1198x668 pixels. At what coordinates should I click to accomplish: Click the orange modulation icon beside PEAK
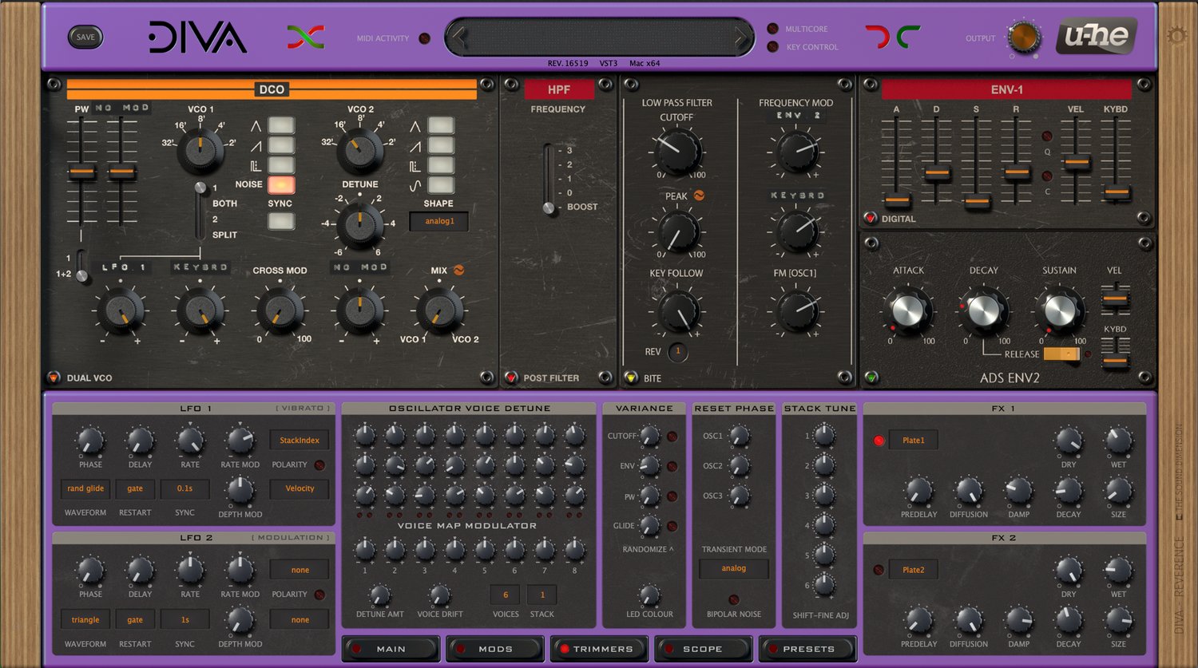pyautogui.click(x=699, y=196)
